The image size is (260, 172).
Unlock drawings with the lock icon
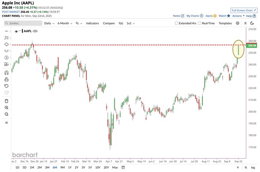click(x=6, y=80)
